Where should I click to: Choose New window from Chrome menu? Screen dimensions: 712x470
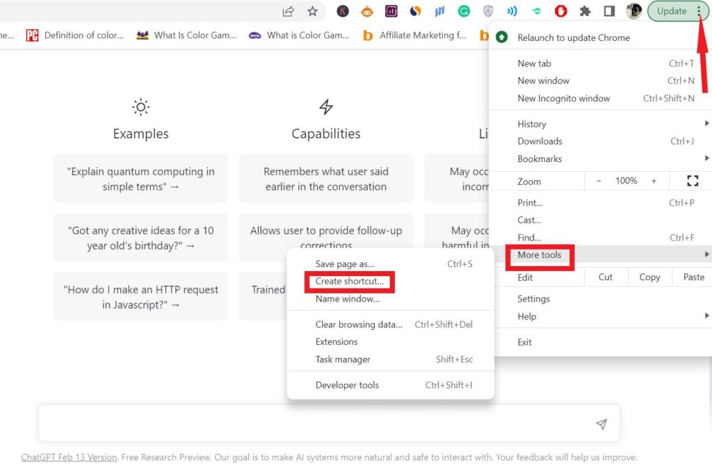pyautogui.click(x=600, y=81)
